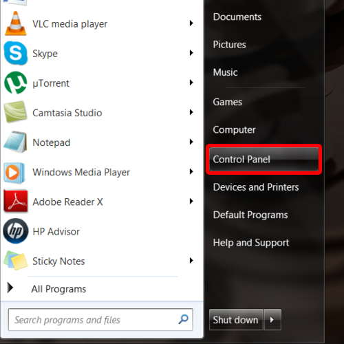Launch Camtasia Studio by its name
The image size is (344, 344).
tap(67, 113)
